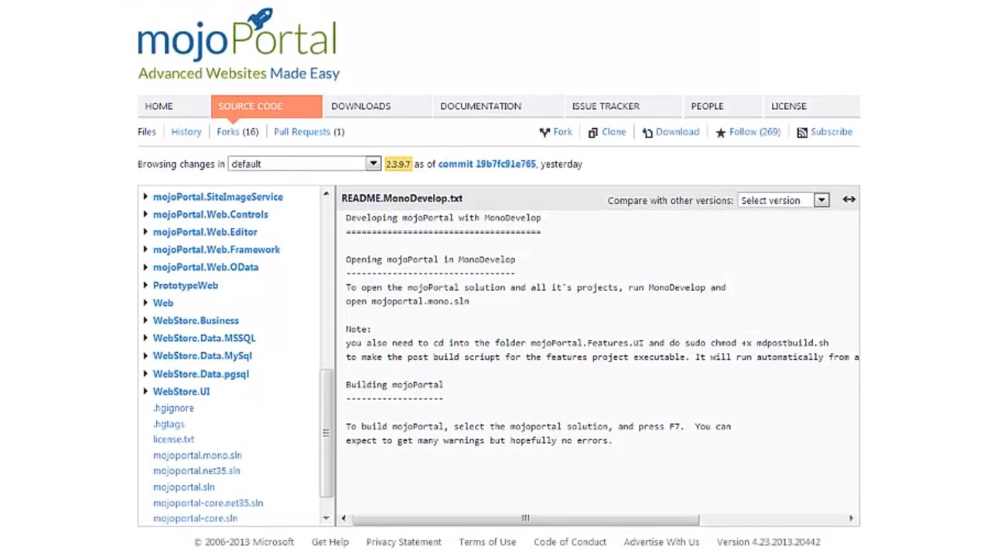Select the SOURCE CODE tab

click(x=266, y=107)
